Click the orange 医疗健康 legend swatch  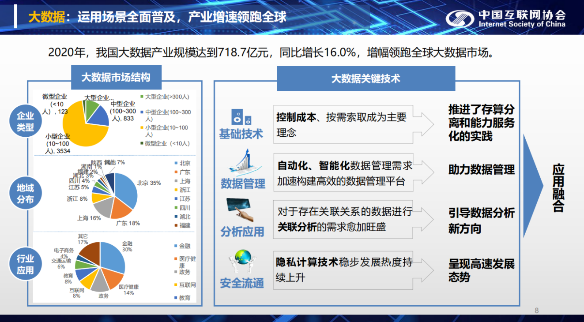click(x=176, y=258)
